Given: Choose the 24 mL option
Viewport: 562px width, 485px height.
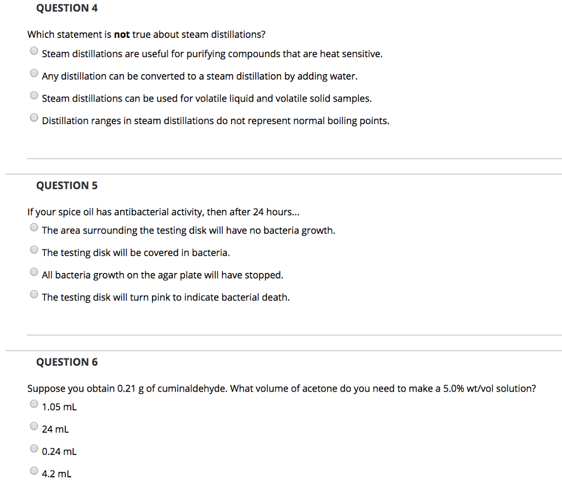Looking at the screenshot, I should coord(33,426).
